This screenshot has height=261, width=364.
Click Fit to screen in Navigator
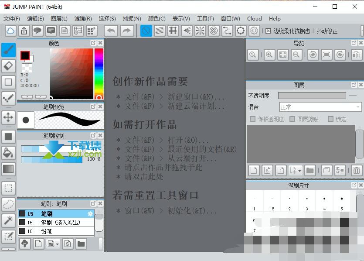coord(283,55)
